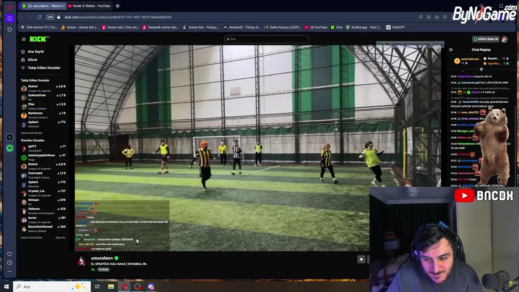Open the Opera taskbar icon
Image resolution: width=519 pixels, height=292 pixels.
click(x=124, y=287)
